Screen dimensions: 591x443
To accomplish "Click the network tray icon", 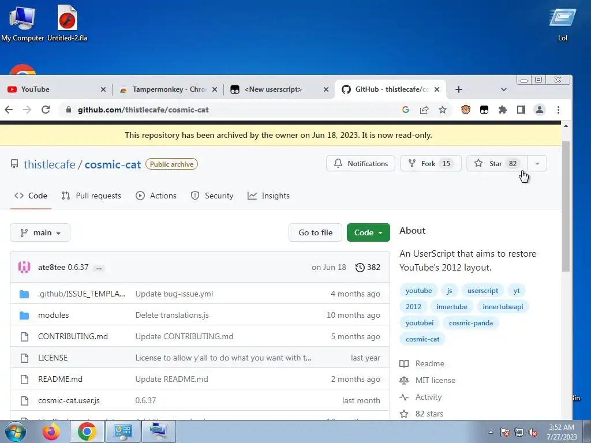I will click(519, 433).
